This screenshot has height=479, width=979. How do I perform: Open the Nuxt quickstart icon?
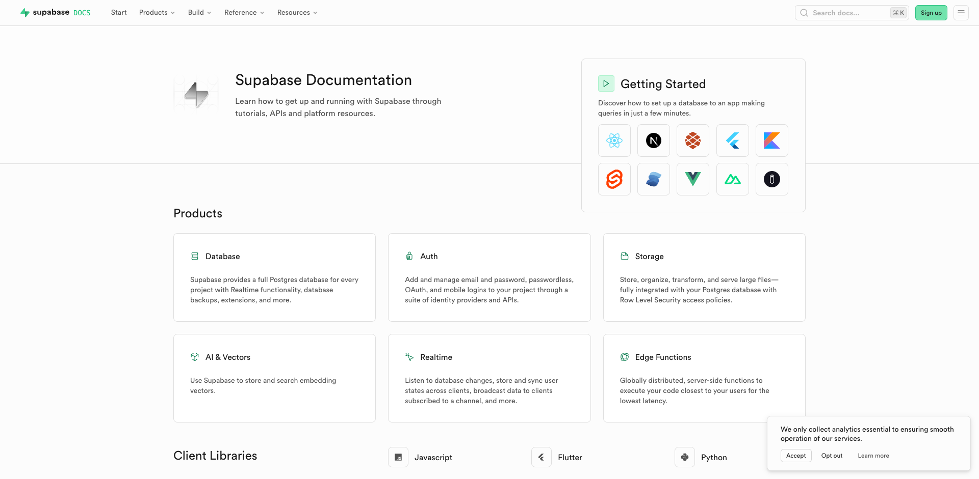[732, 179]
